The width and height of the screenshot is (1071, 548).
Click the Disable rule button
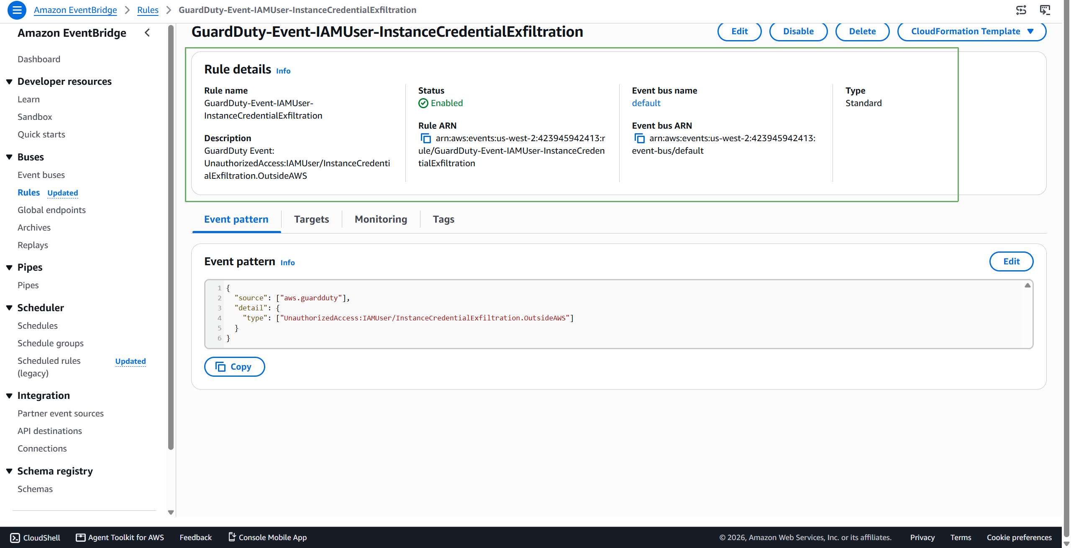tap(798, 31)
